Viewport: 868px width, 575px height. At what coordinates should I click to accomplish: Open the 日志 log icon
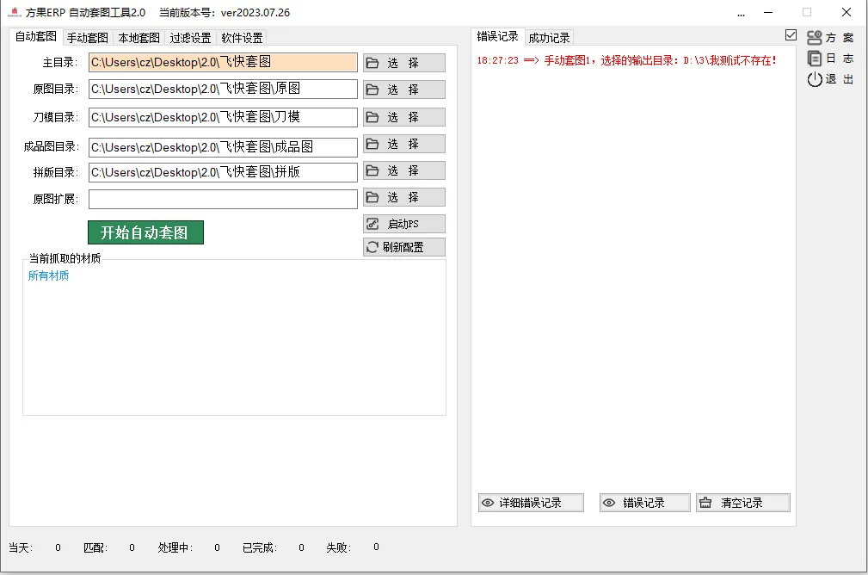(814, 59)
